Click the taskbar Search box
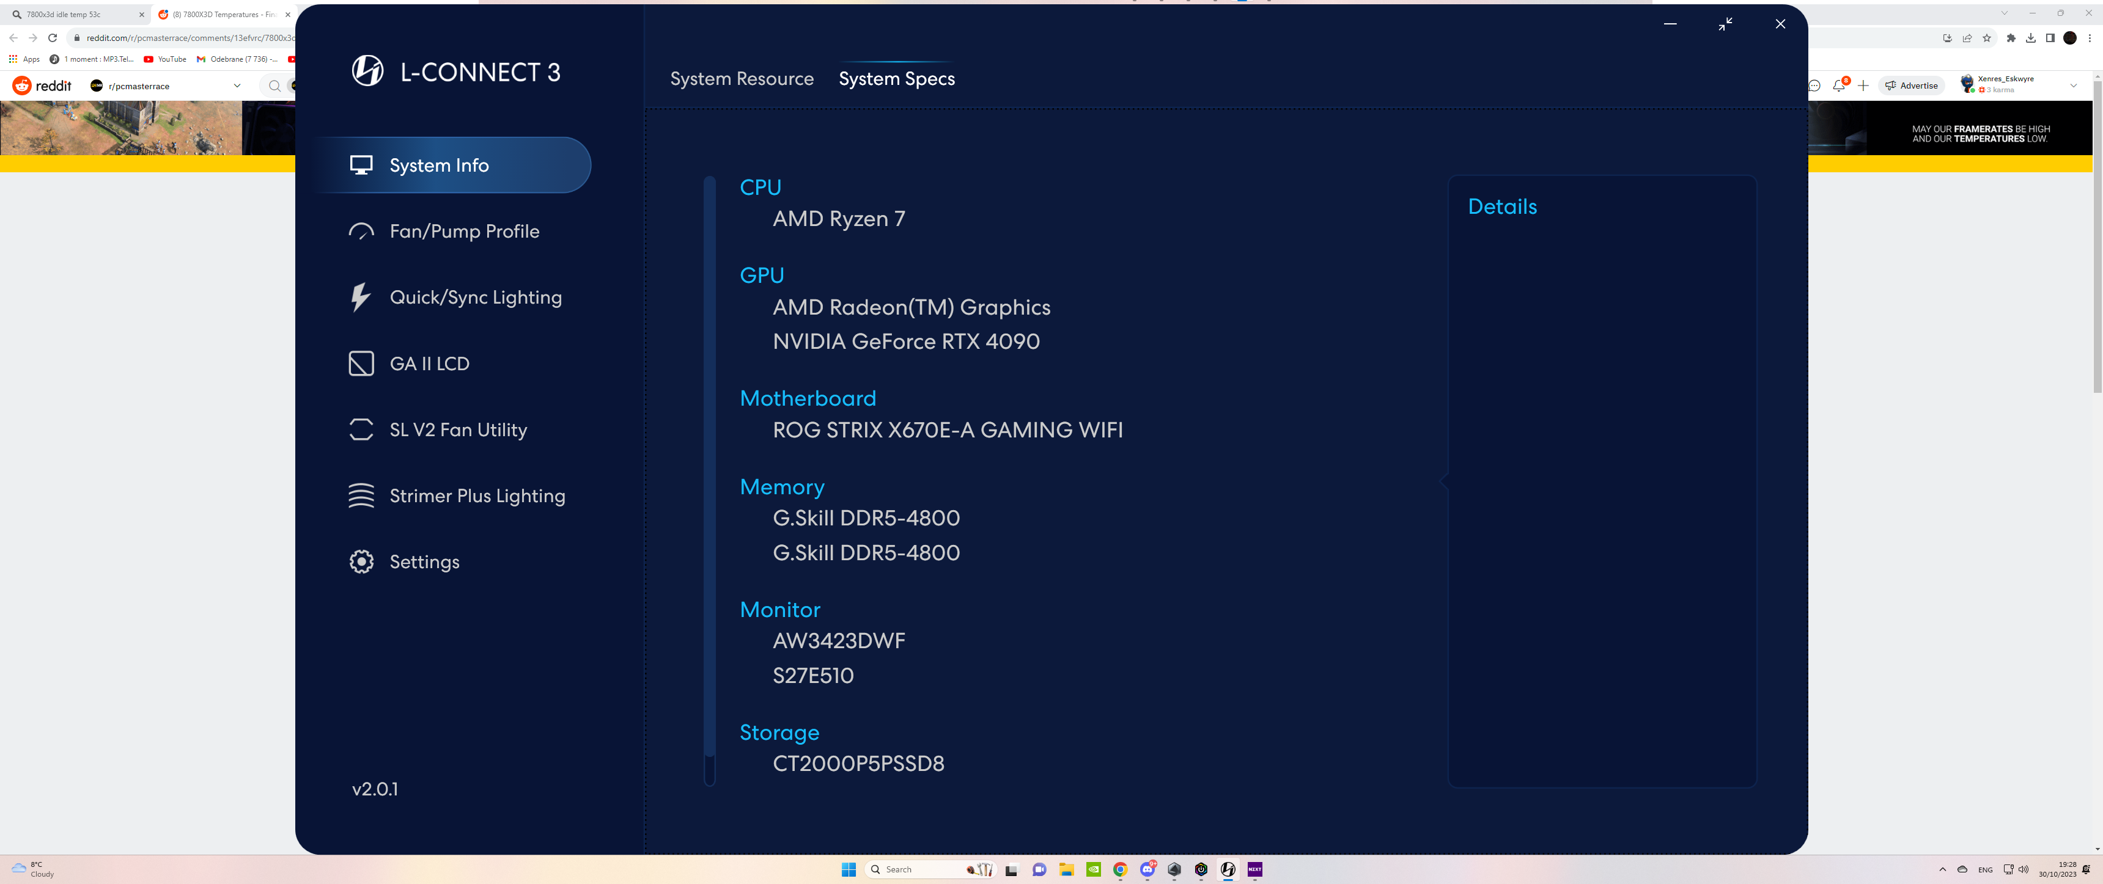Screen dimensions: 2103x884 [x=929, y=869]
